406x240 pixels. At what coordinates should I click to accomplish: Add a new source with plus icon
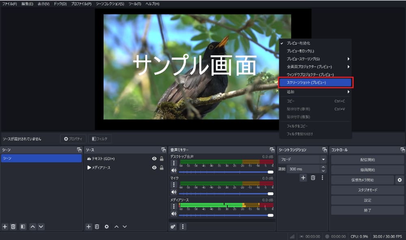tap(89, 227)
